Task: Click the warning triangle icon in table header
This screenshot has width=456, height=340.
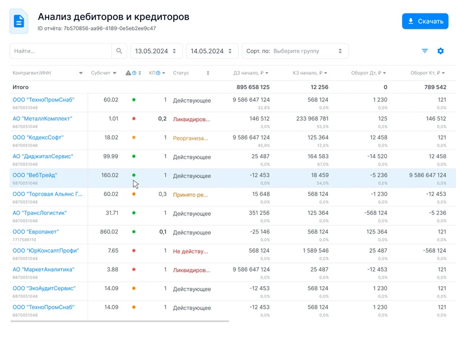Action: (x=128, y=74)
